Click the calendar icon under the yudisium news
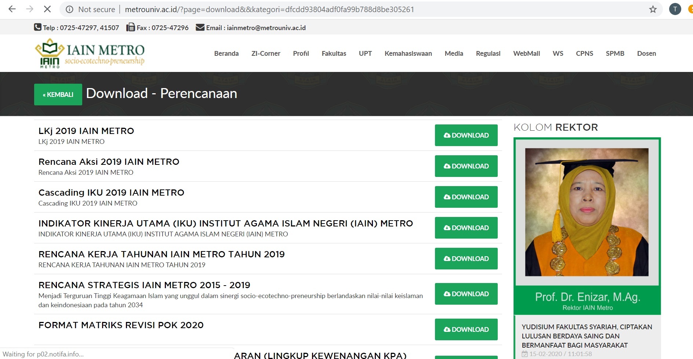 [x=525, y=353]
